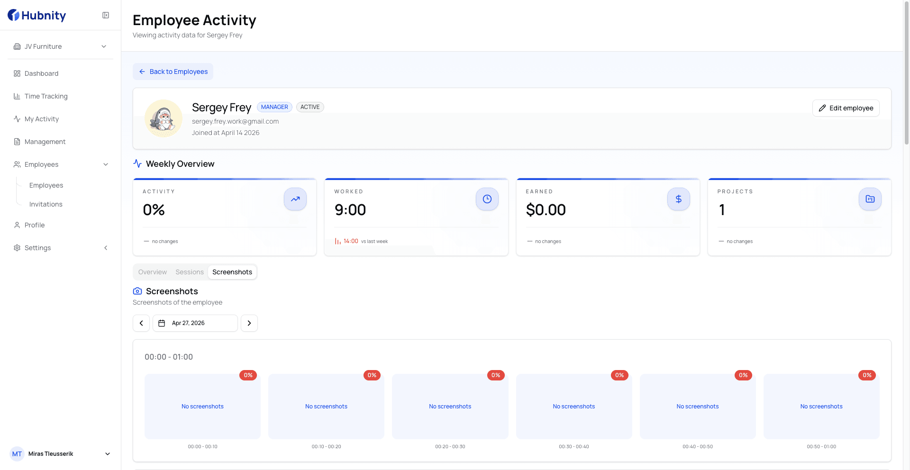
Task: Expand the Settings group chevron
Action: coord(106,248)
